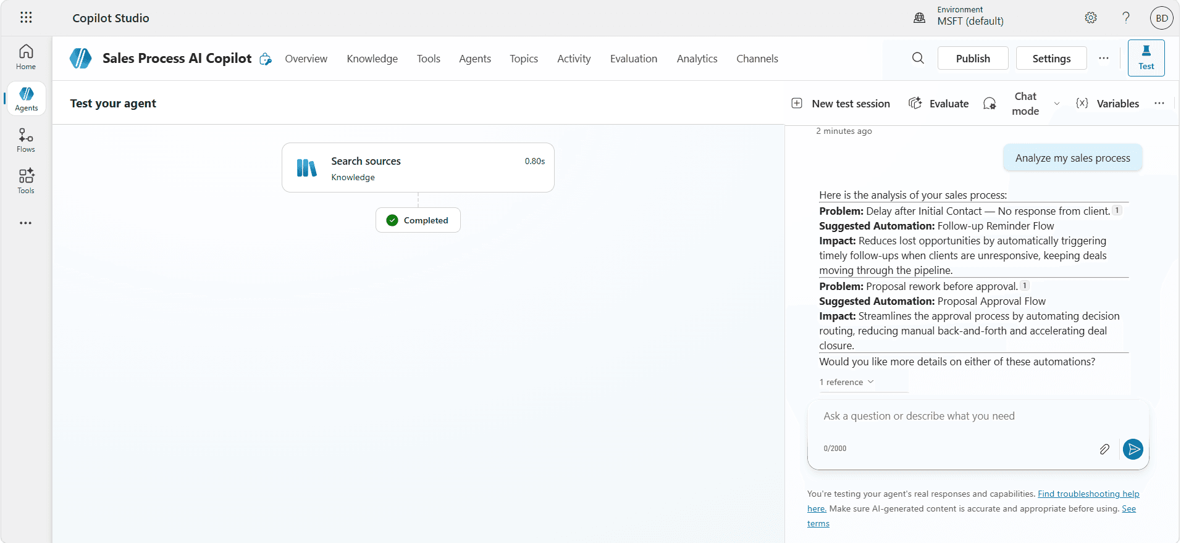
Task: Click the Completed status badge
Action: [418, 220]
